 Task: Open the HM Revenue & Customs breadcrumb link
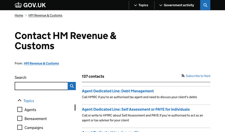(x=45, y=15)
